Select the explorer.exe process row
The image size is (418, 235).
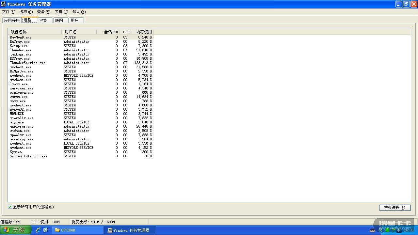(x=81, y=127)
